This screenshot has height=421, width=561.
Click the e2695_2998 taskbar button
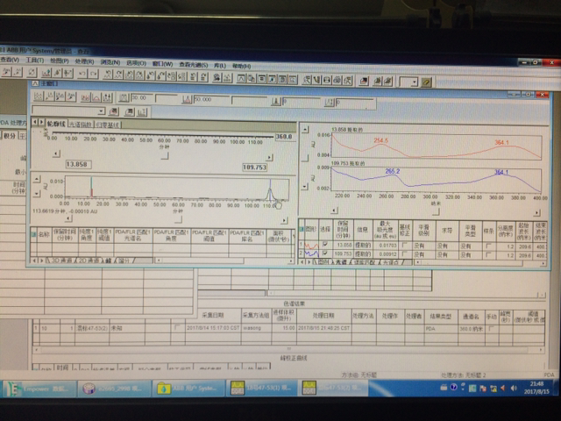pos(113,389)
